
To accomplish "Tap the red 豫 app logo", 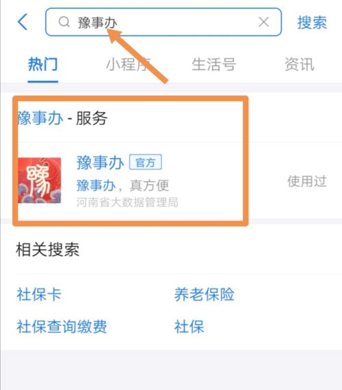I will (x=40, y=180).
